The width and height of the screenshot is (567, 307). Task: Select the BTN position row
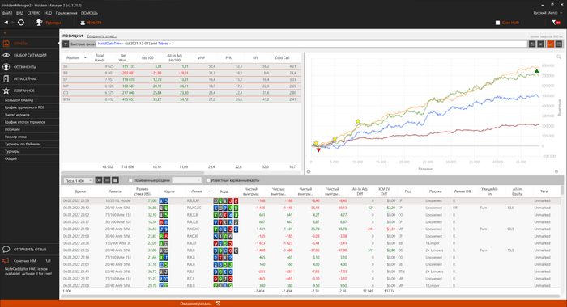coord(181,99)
